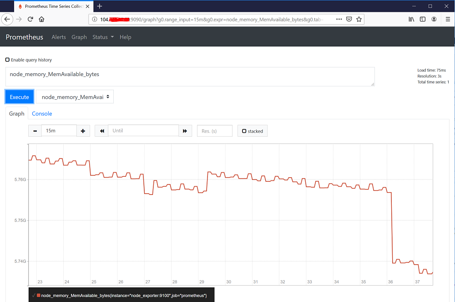Click the Execute button
The width and height of the screenshot is (455, 302).
pyautogui.click(x=20, y=97)
